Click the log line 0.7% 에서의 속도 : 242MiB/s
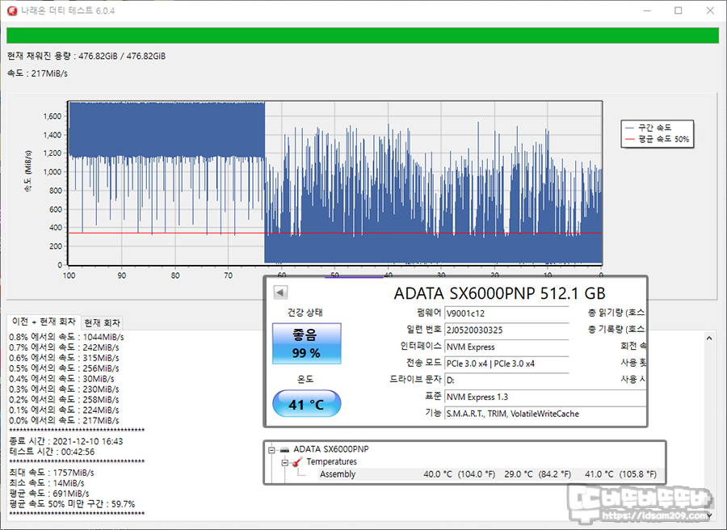The height and width of the screenshot is (530, 727). [64, 347]
